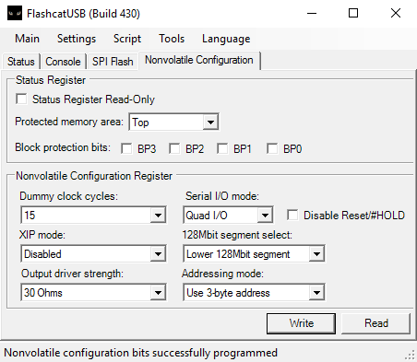
Task: Click the Write button
Action: [301, 323]
